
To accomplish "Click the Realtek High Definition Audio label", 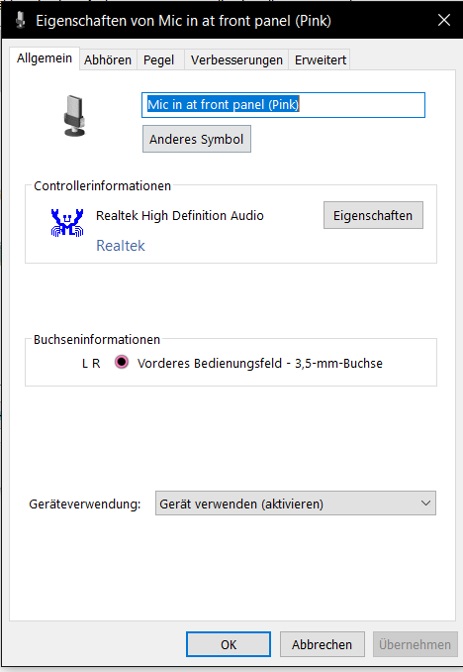I will tap(180, 215).
